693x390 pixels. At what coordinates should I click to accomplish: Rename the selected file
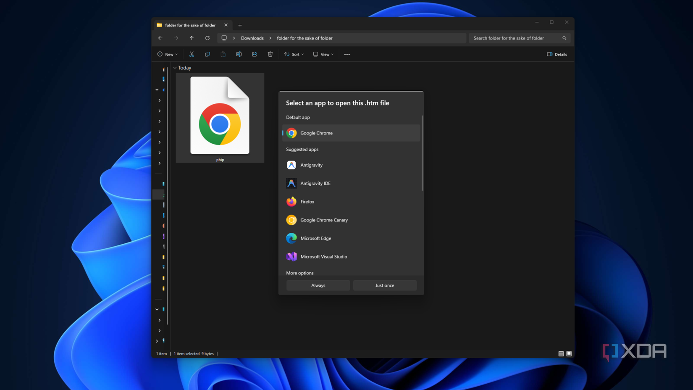click(x=239, y=54)
